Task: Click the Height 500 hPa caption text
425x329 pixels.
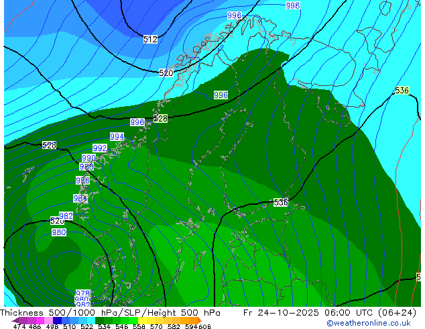Action: [x=184, y=313]
